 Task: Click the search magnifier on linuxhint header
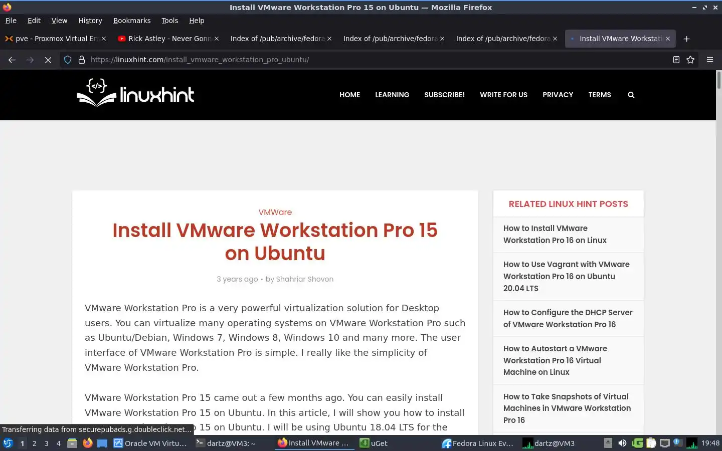pyautogui.click(x=631, y=95)
